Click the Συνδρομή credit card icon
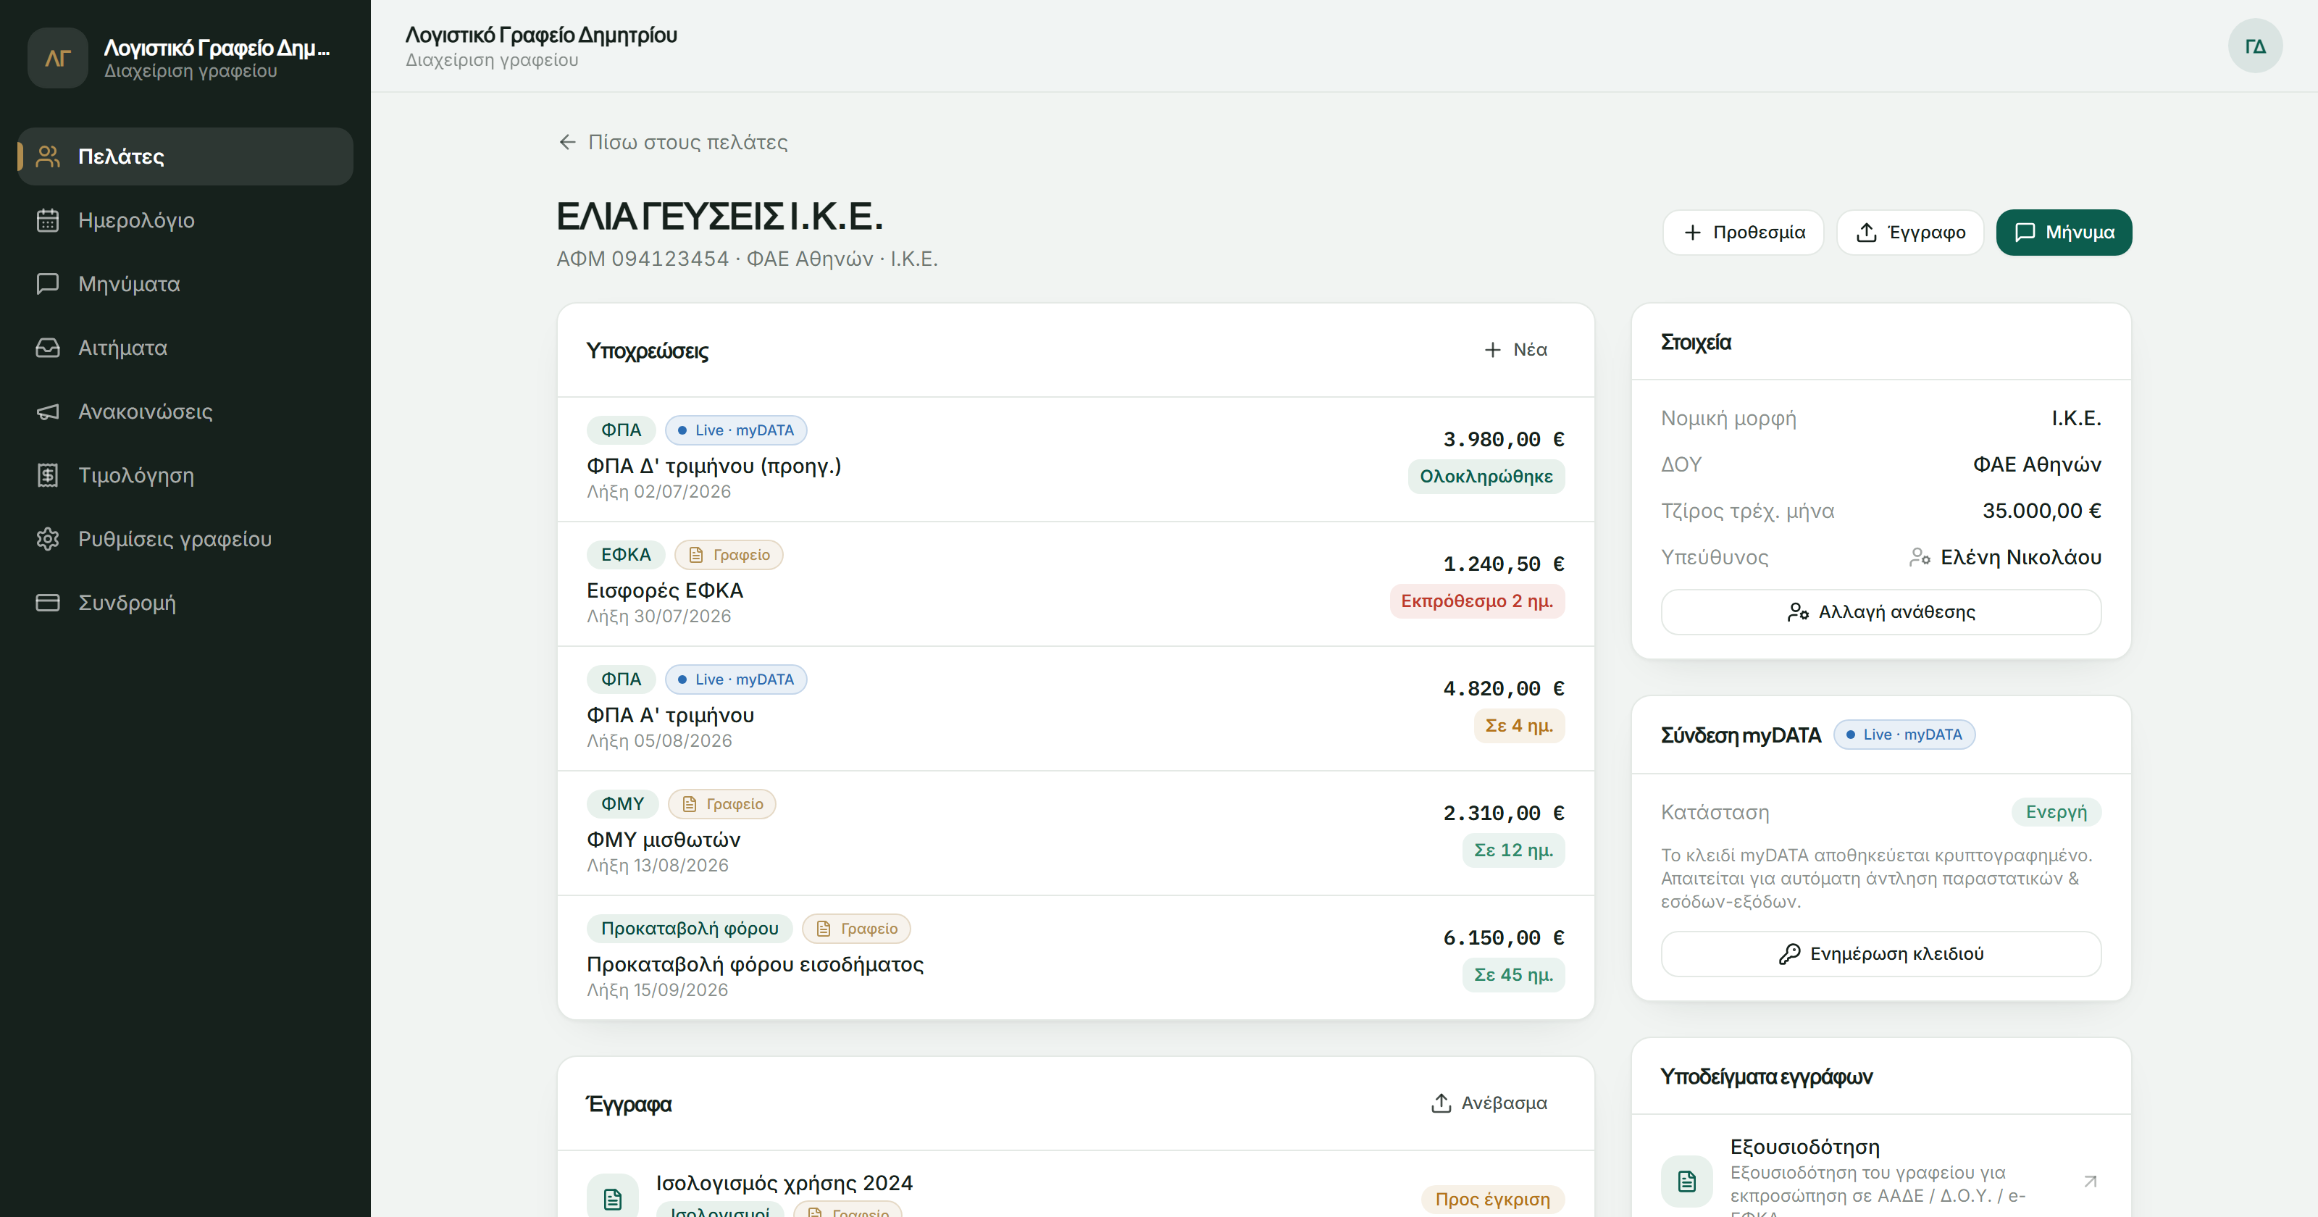 (x=48, y=603)
